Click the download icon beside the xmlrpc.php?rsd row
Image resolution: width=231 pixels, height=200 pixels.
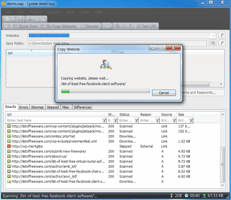(x=9, y=136)
